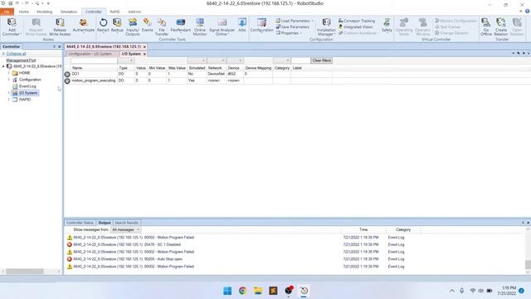Click the Collapse all link
This screenshot has width=531, height=299.
point(16,53)
